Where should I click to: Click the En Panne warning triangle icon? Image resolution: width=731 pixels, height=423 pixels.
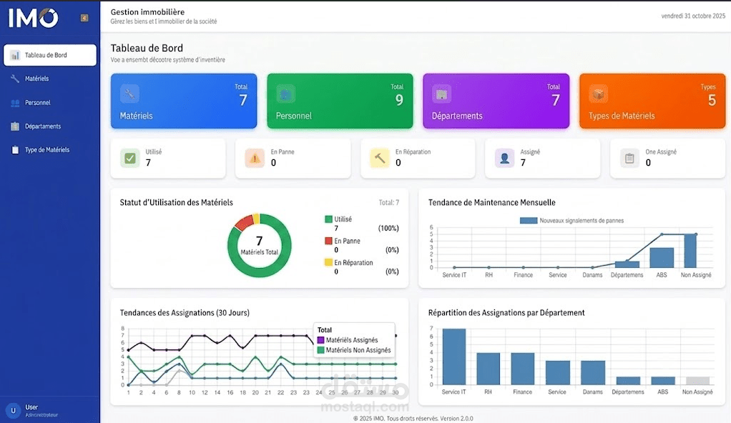tap(255, 158)
